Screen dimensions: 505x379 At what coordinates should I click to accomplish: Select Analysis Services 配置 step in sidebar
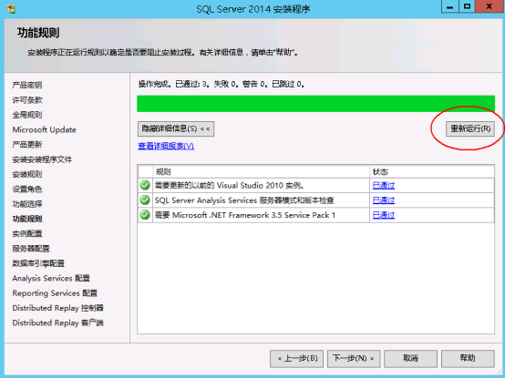[x=51, y=278]
